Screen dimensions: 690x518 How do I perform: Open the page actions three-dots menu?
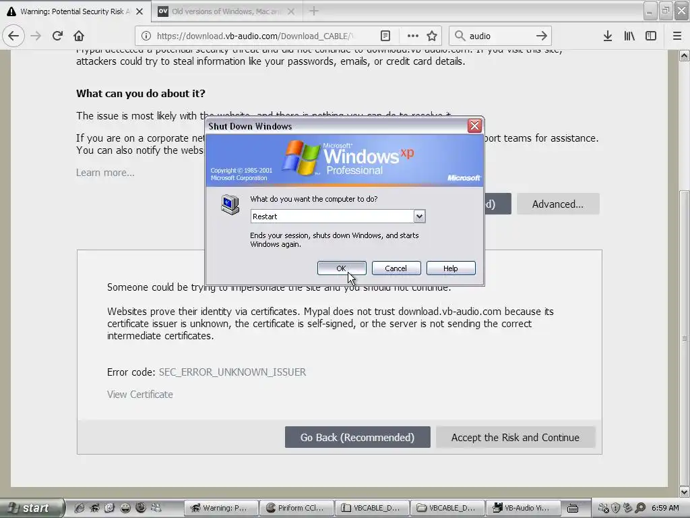pos(413,36)
